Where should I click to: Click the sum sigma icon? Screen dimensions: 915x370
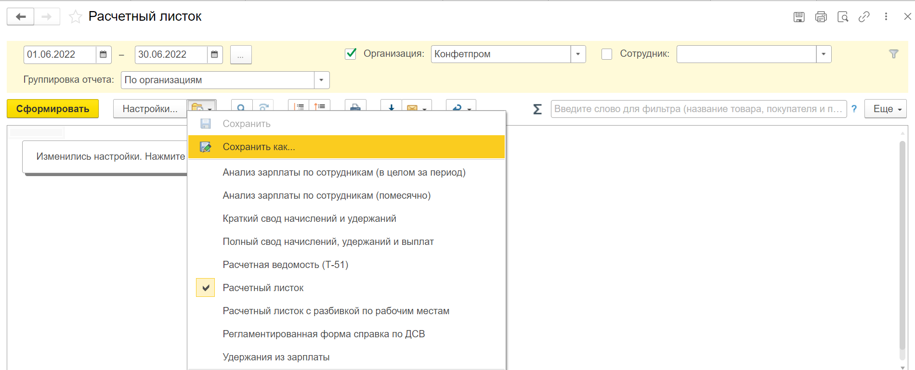click(x=537, y=109)
